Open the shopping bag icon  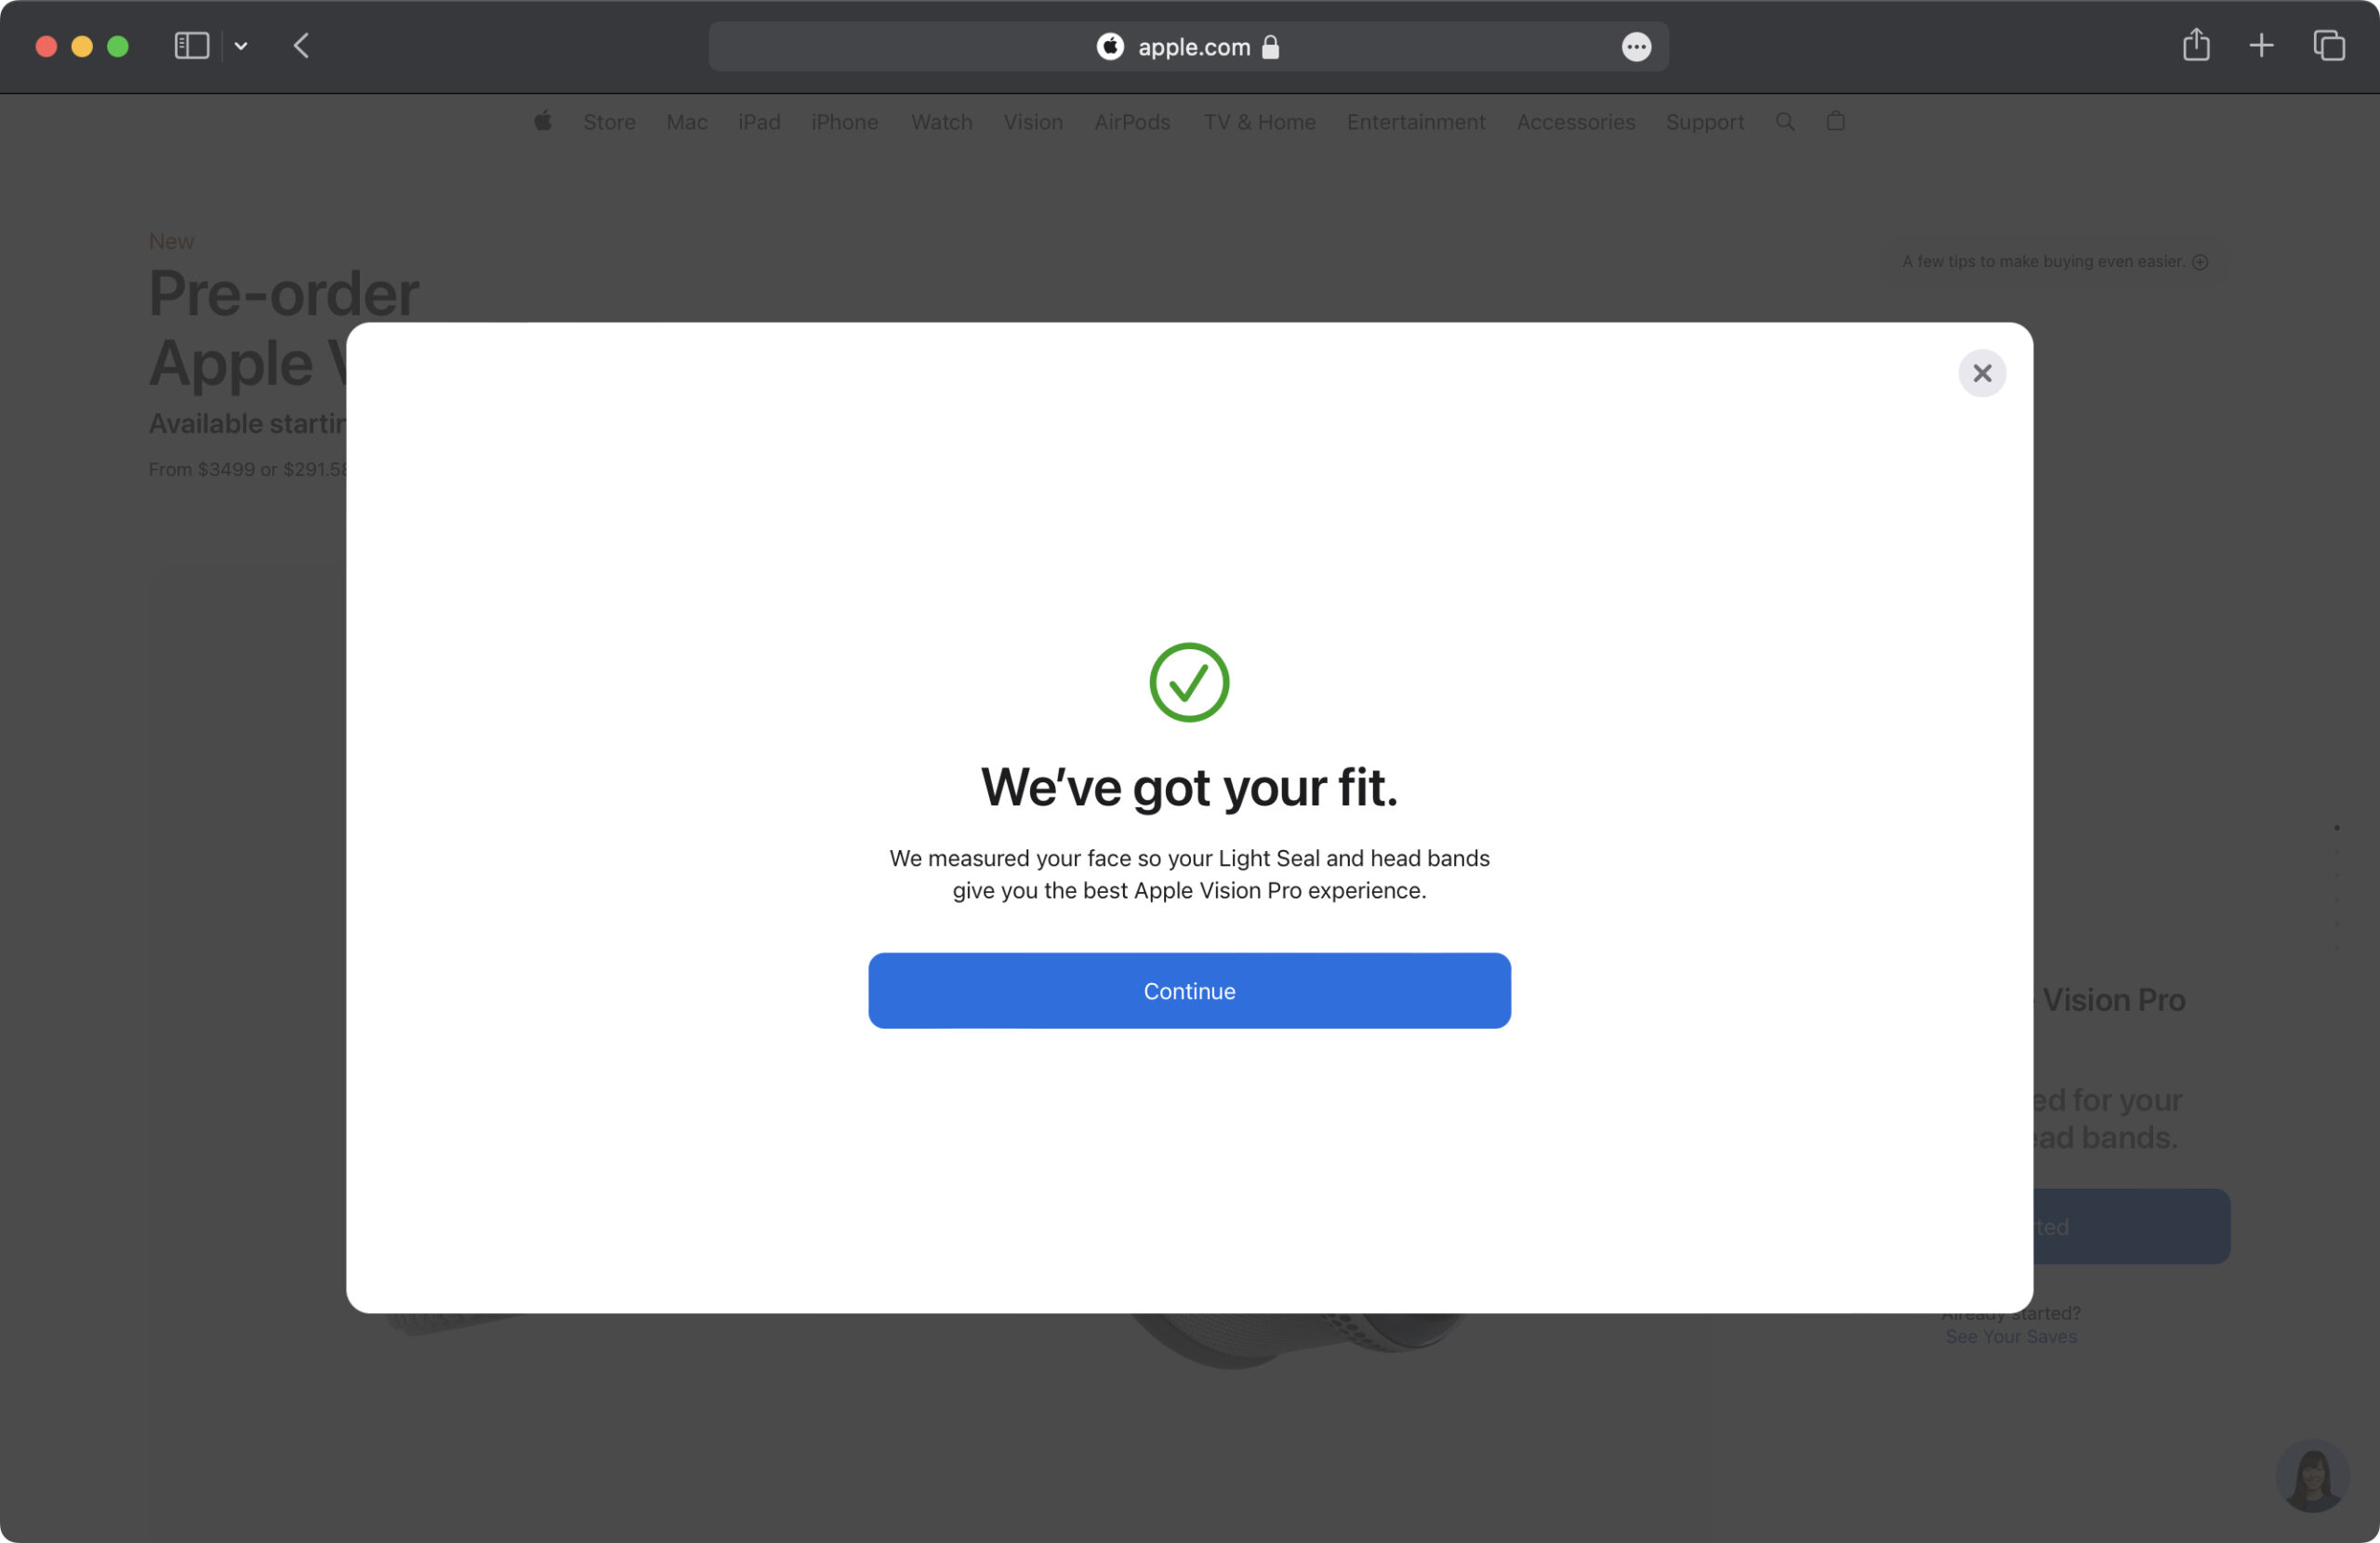(x=1835, y=121)
